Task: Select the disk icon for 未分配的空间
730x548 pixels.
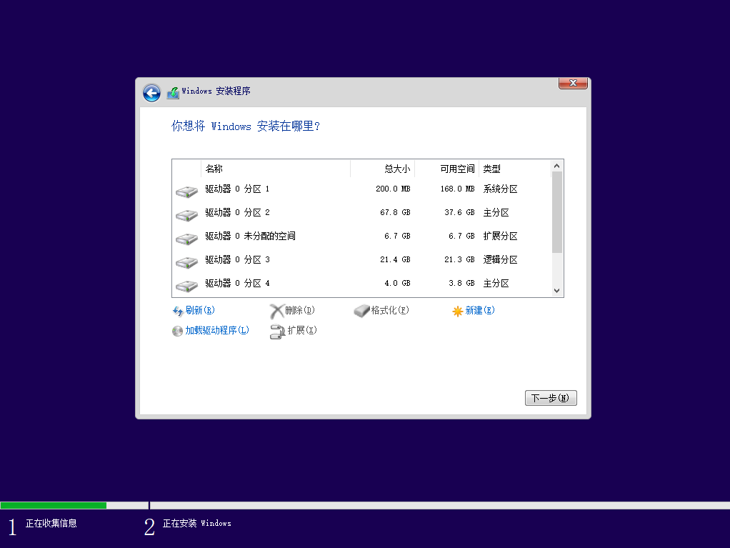Action: tap(186, 238)
